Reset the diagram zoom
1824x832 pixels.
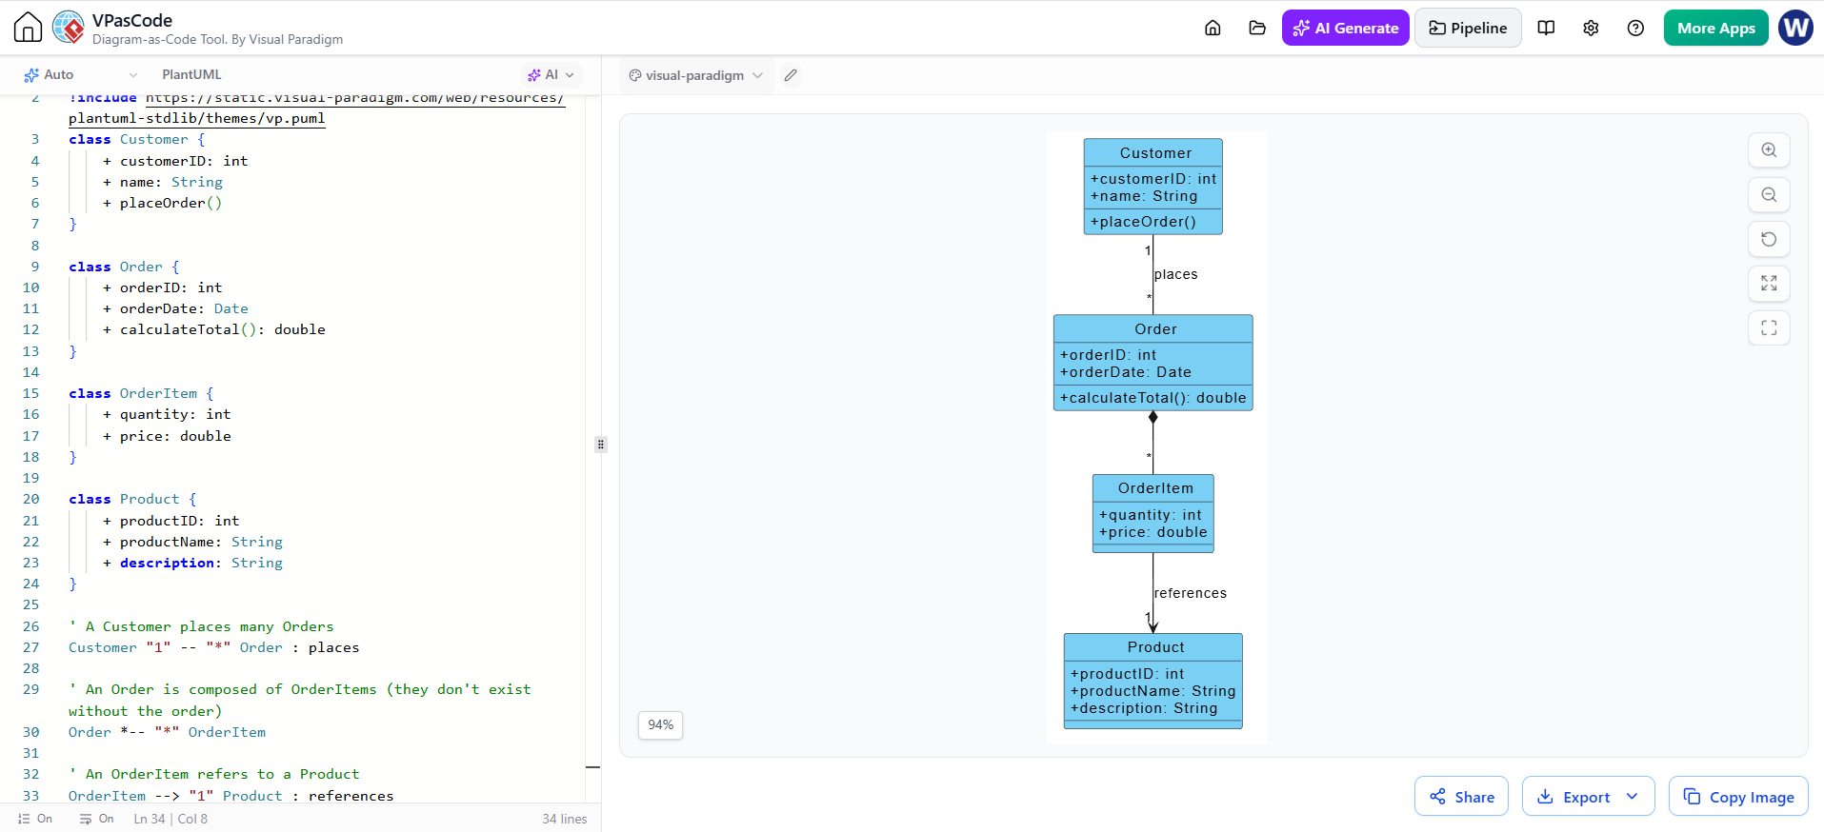point(1769,239)
